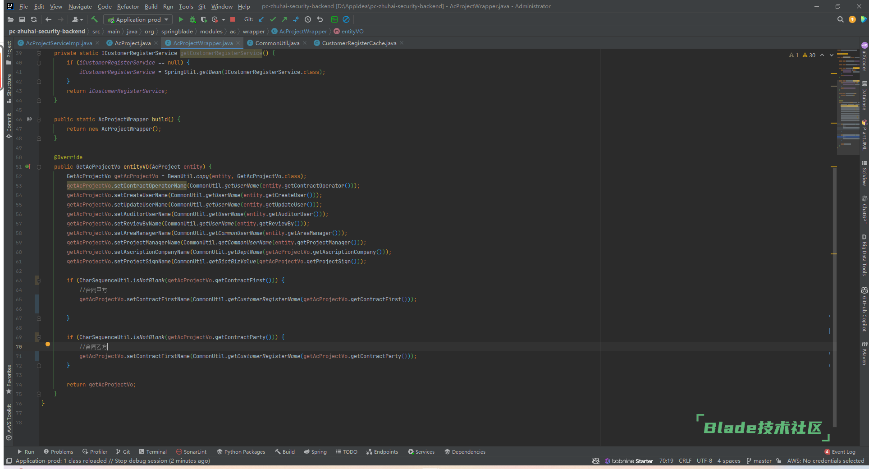Open Search Everywhere magnifier icon
This screenshot has width=869, height=469.
(840, 19)
